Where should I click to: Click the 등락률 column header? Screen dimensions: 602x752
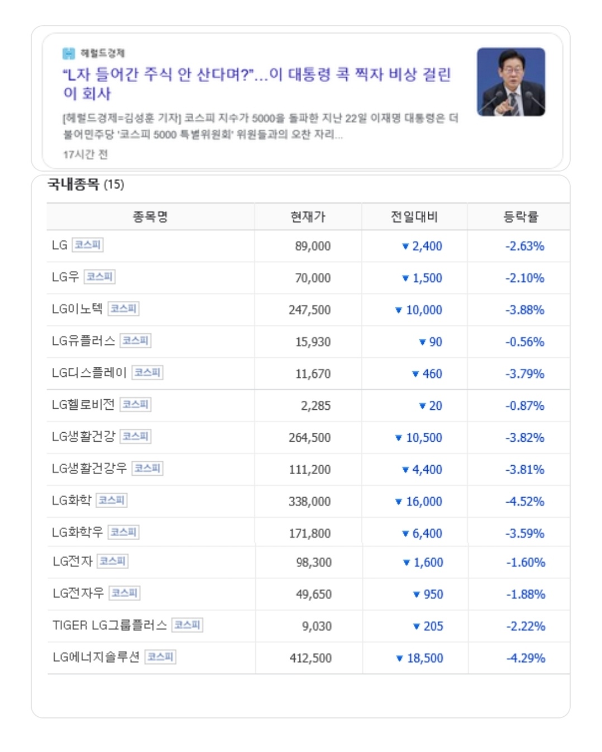pyautogui.click(x=520, y=217)
